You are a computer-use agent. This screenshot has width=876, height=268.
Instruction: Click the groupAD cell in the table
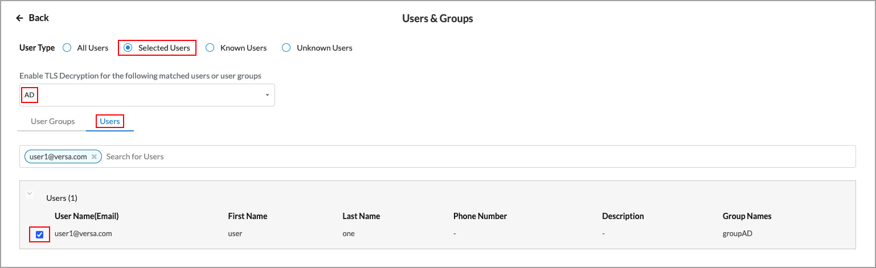(738, 233)
